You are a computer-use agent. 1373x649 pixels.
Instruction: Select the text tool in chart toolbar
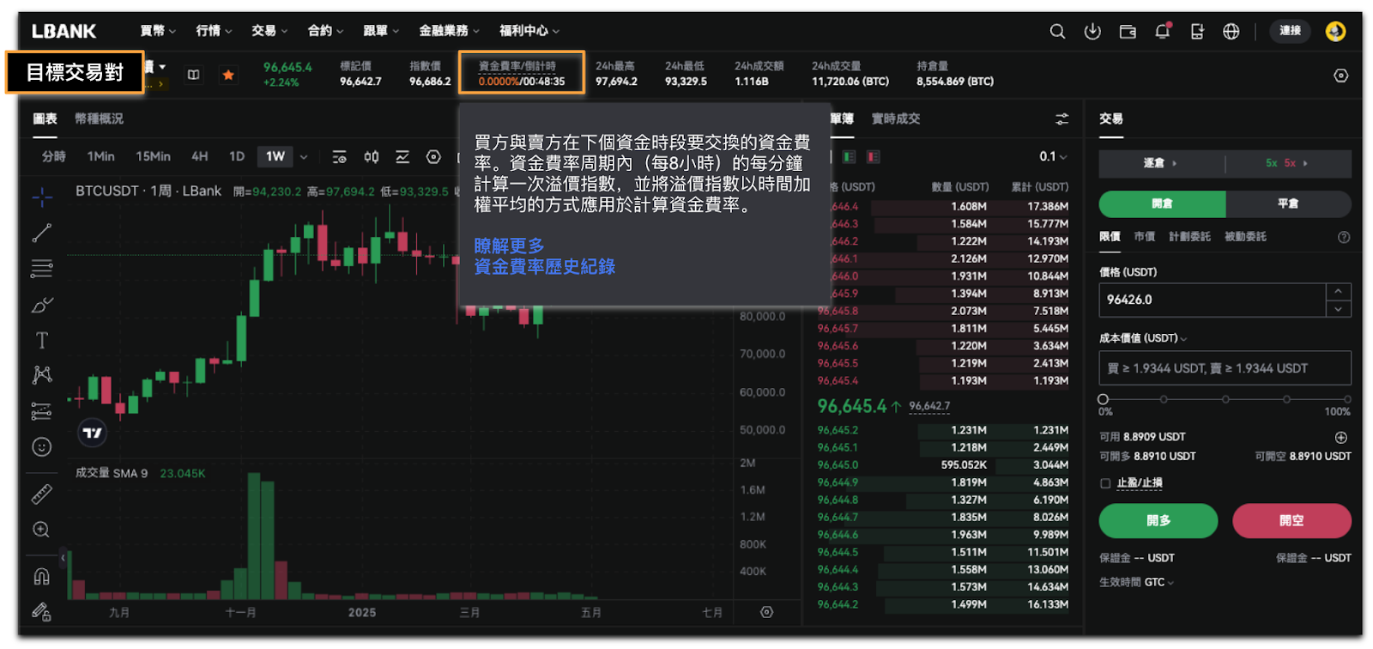[x=42, y=341]
